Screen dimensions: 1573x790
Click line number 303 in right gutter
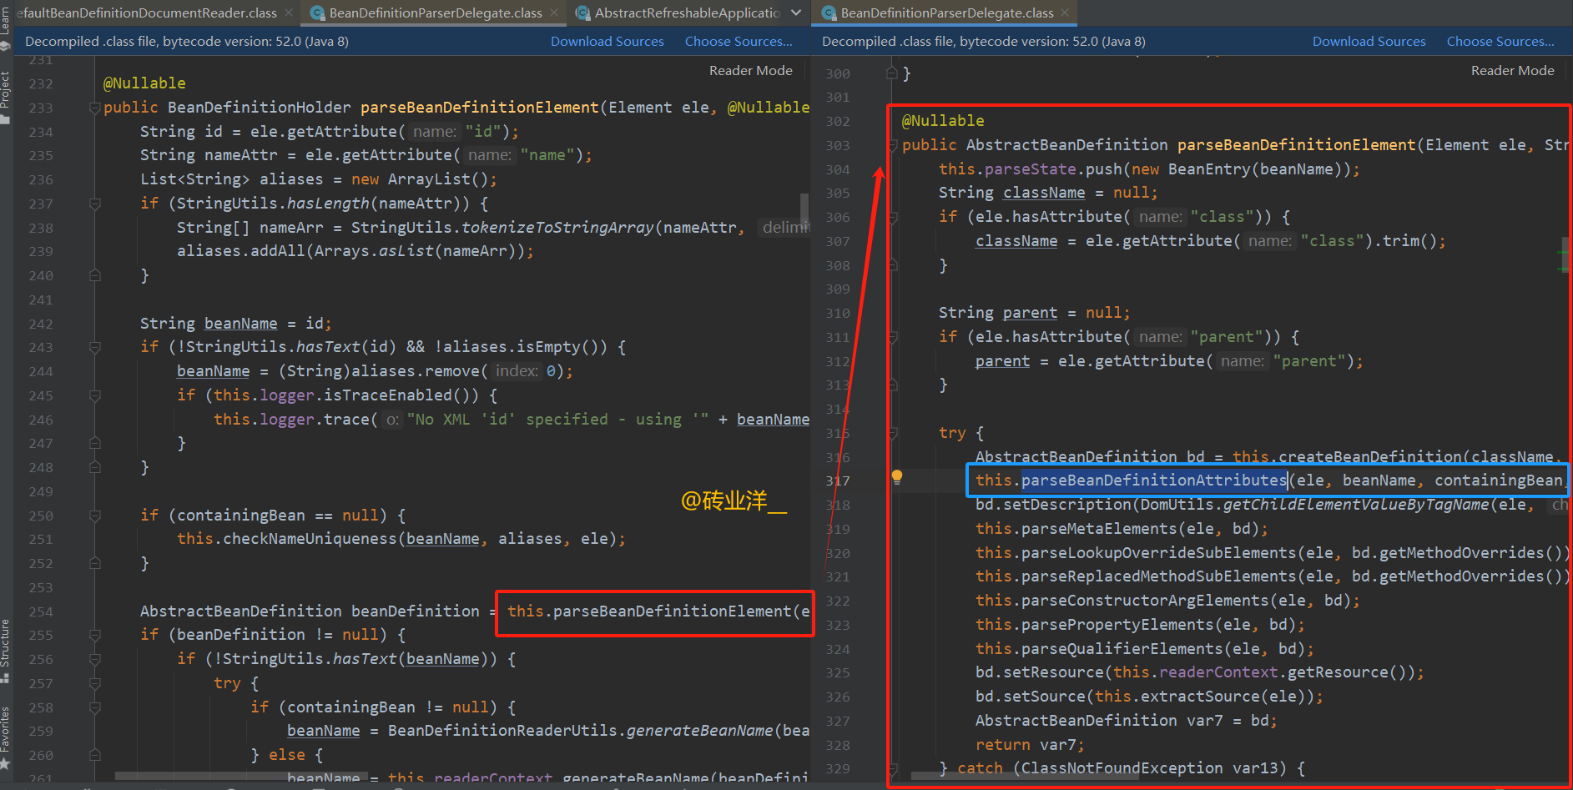pyautogui.click(x=838, y=146)
